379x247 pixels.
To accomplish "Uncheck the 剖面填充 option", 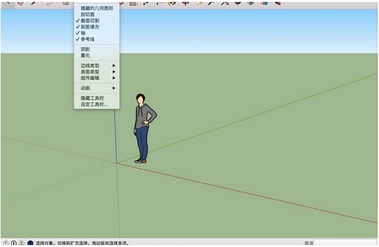I will [x=96, y=27].
